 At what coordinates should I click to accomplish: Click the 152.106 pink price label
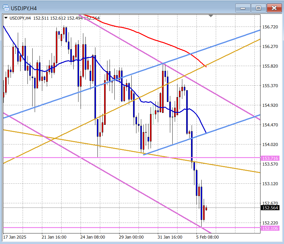pos(270,228)
